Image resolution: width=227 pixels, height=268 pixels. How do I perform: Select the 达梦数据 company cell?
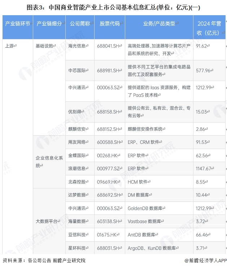coord(77,195)
